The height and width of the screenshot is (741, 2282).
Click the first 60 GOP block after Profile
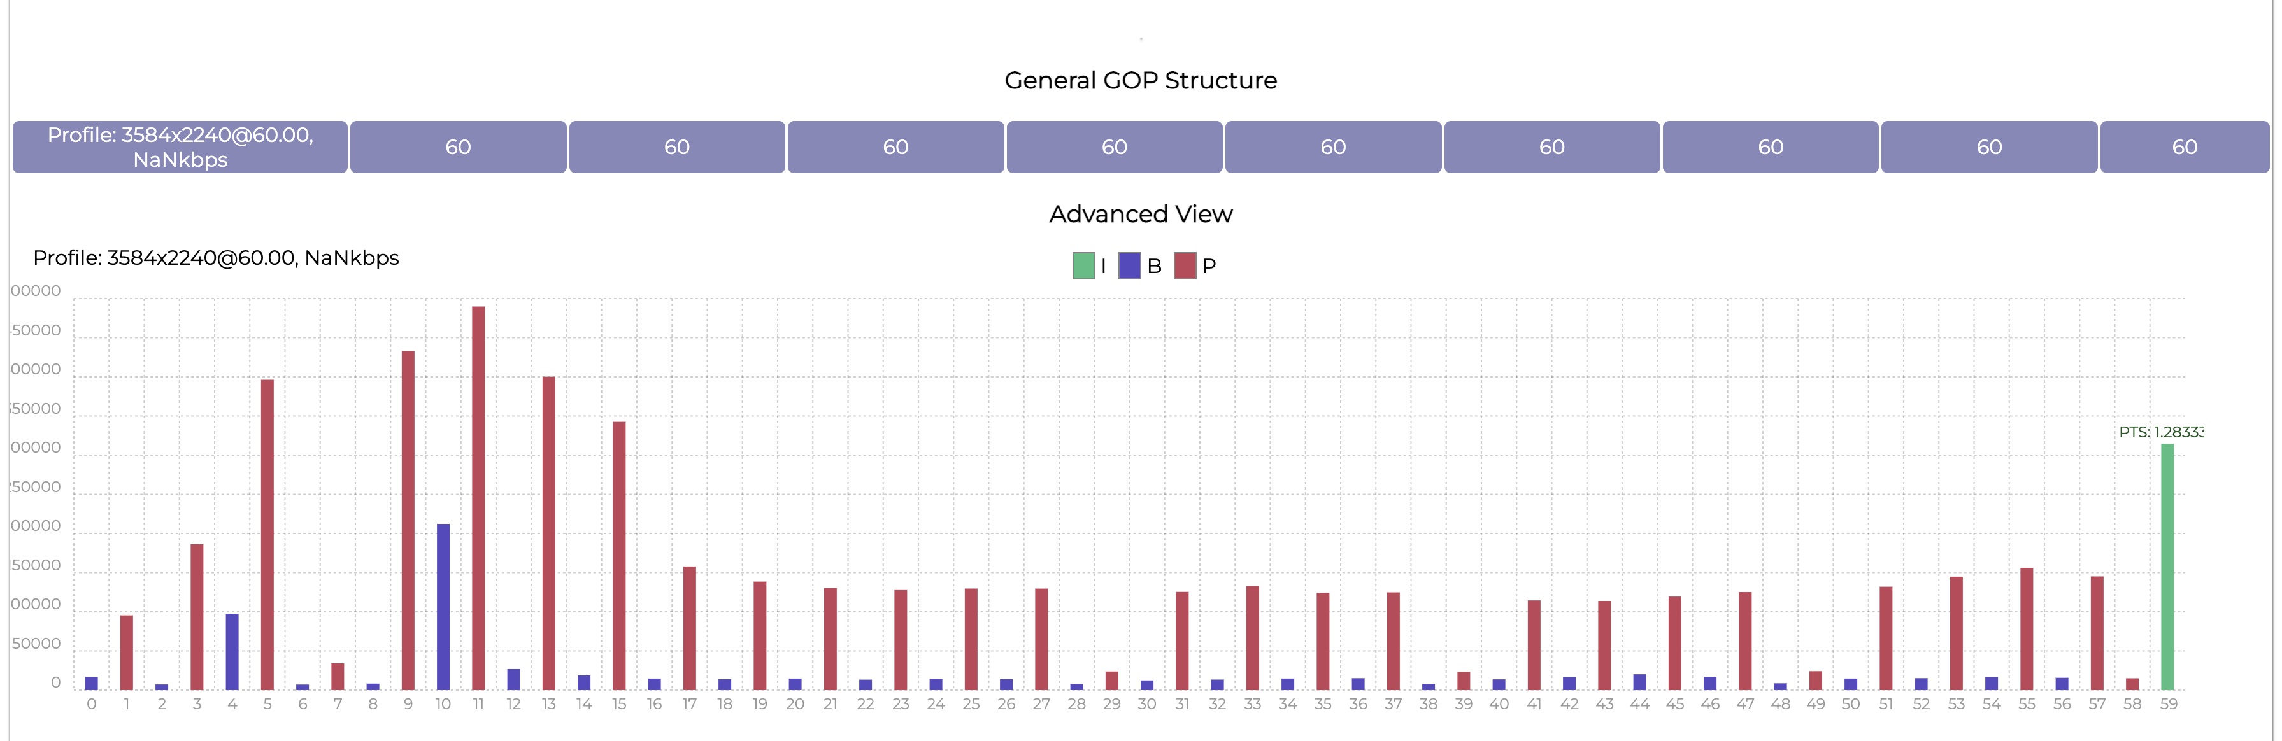[458, 147]
